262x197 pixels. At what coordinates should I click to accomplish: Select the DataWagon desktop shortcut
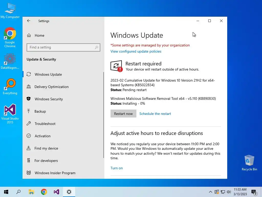pos(10,61)
